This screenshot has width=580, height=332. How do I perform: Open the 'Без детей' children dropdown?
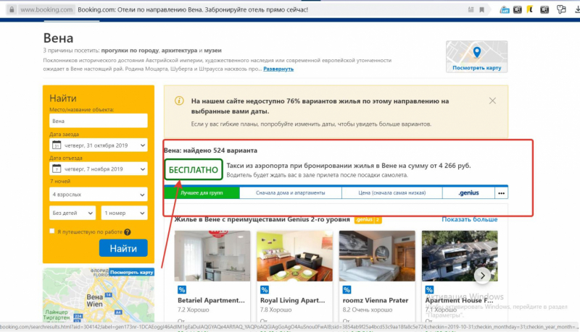[72, 213]
